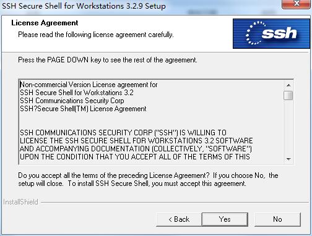
Task: Click the 'SSH Secure Shell for Workstations 3.2' line
Action: pos(77,93)
